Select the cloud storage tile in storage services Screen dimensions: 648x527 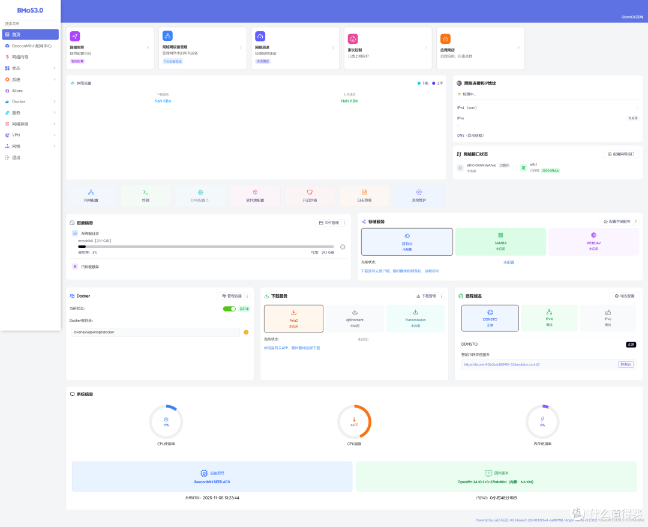tap(407, 242)
